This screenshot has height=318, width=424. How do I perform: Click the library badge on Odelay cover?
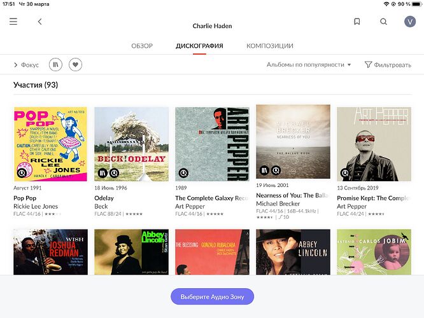(x=102, y=172)
